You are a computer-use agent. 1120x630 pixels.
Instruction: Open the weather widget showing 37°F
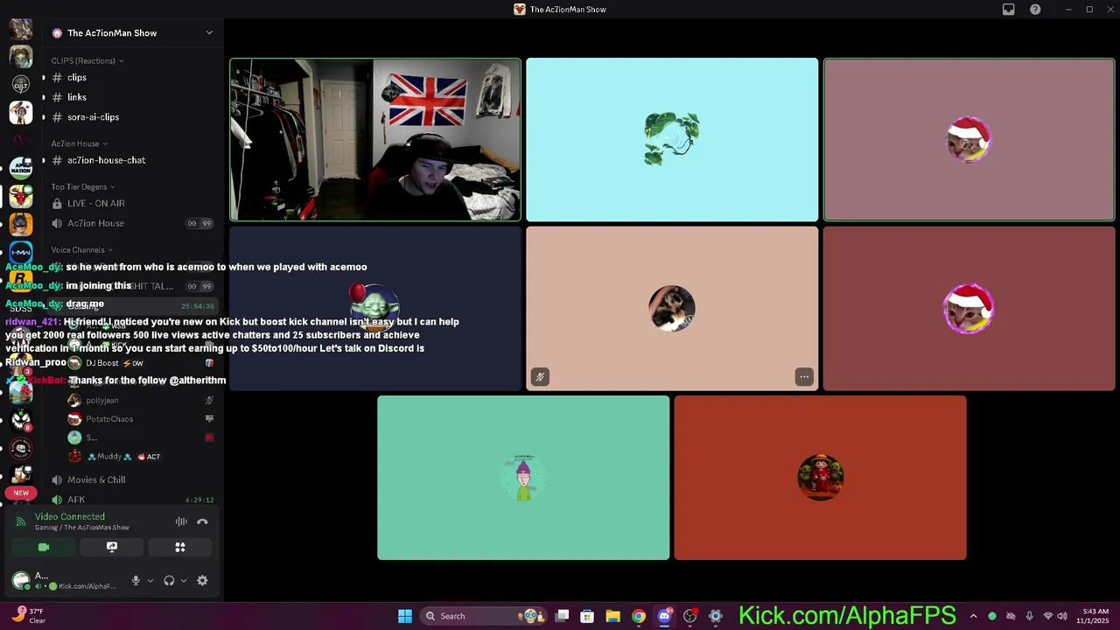[x=27, y=616]
